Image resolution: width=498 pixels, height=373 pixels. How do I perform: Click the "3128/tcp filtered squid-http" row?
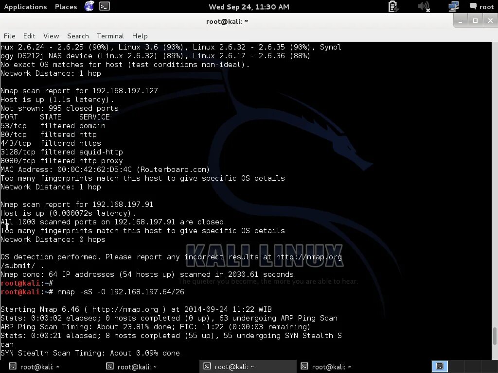coord(62,152)
